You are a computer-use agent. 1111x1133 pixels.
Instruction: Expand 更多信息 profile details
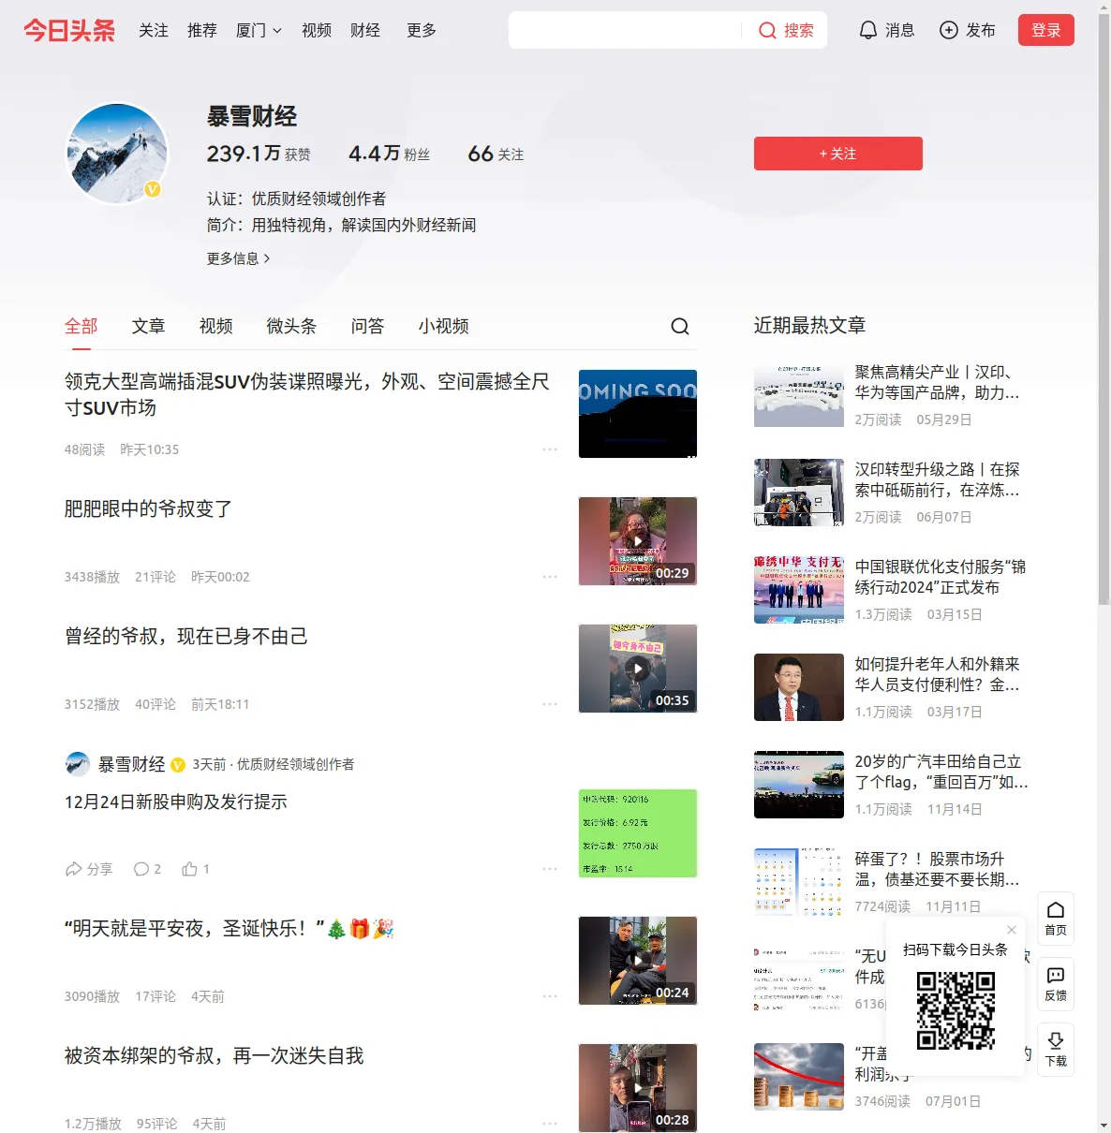(x=239, y=258)
